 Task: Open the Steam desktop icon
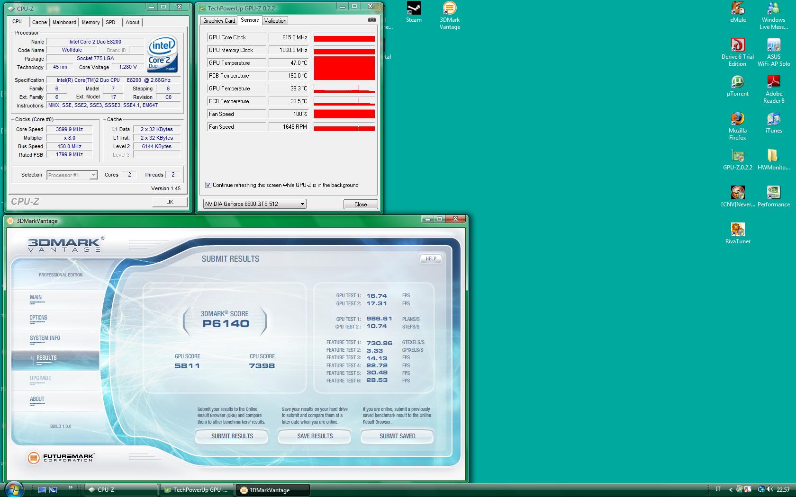[x=414, y=12]
